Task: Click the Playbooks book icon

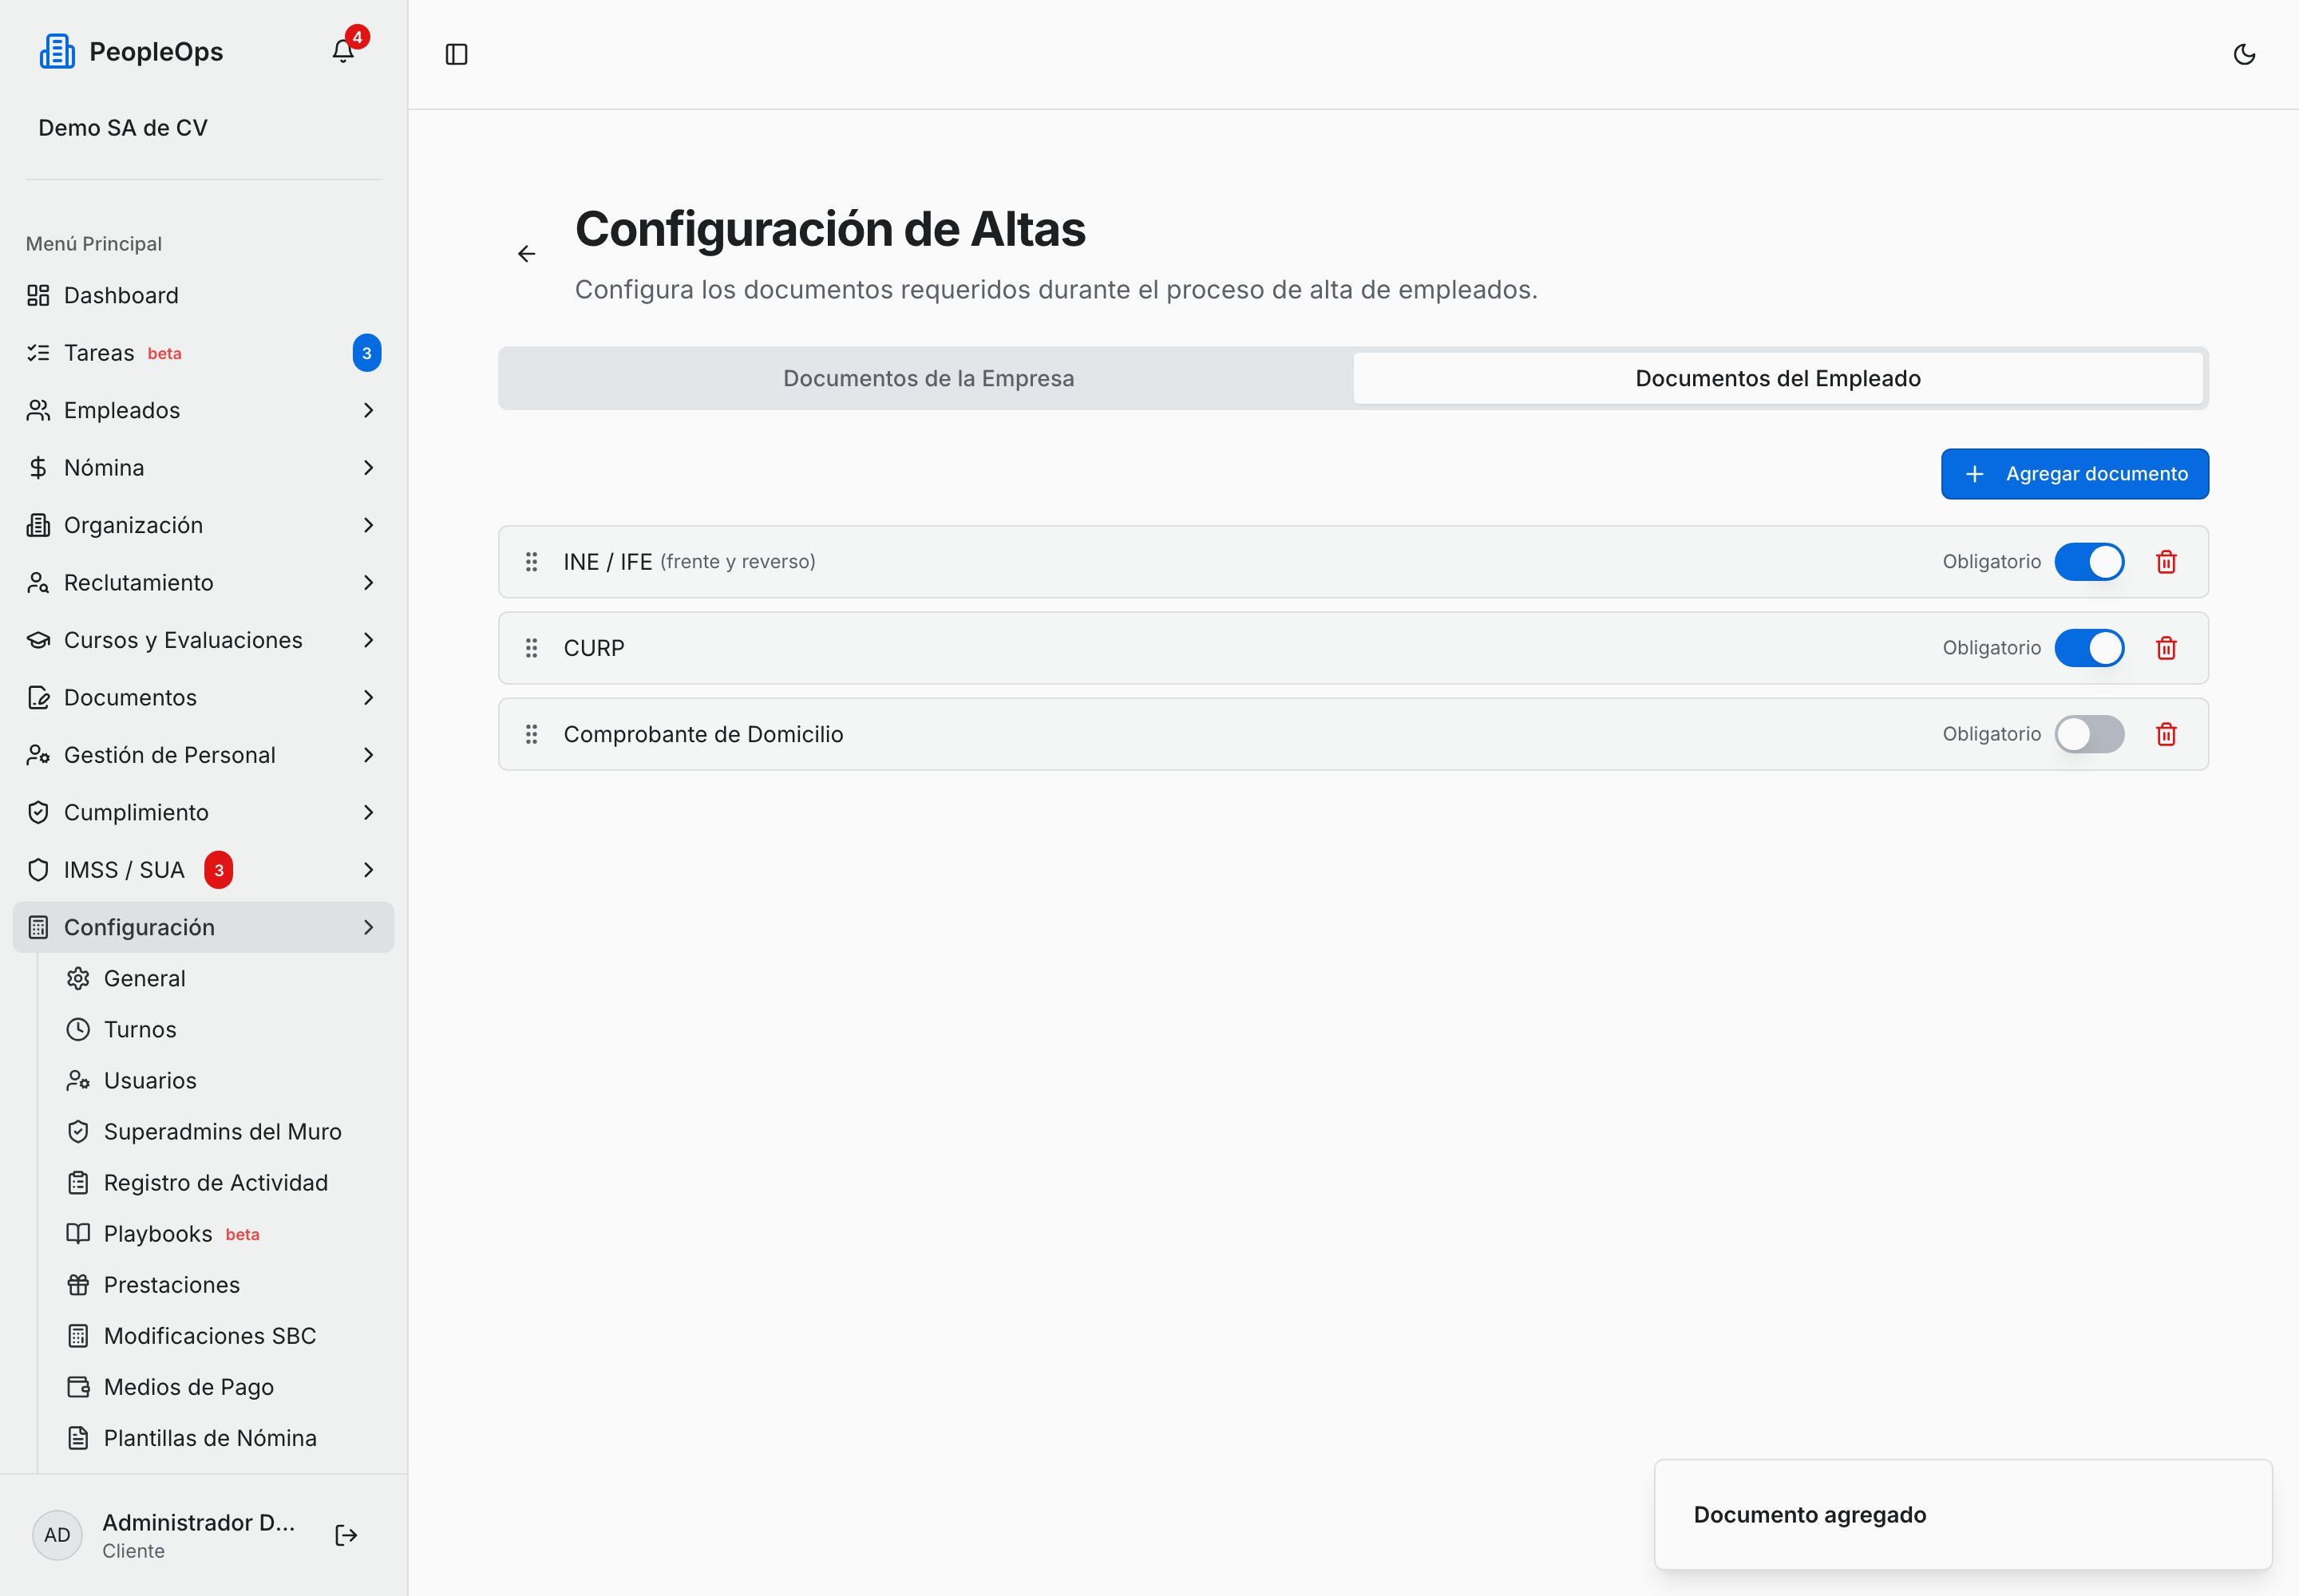Action: (x=78, y=1233)
